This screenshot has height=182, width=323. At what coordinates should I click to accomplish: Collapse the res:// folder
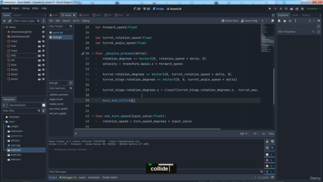tap(4, 122)
